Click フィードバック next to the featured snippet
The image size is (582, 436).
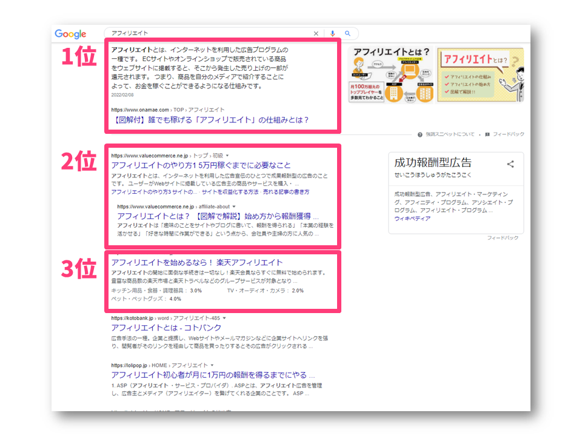coord(508,134)
